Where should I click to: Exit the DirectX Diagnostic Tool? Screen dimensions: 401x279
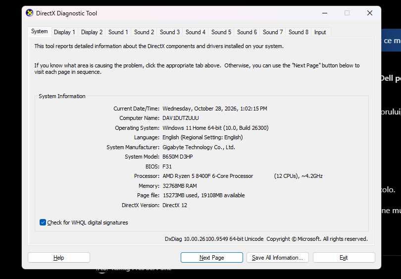[344, 258]
